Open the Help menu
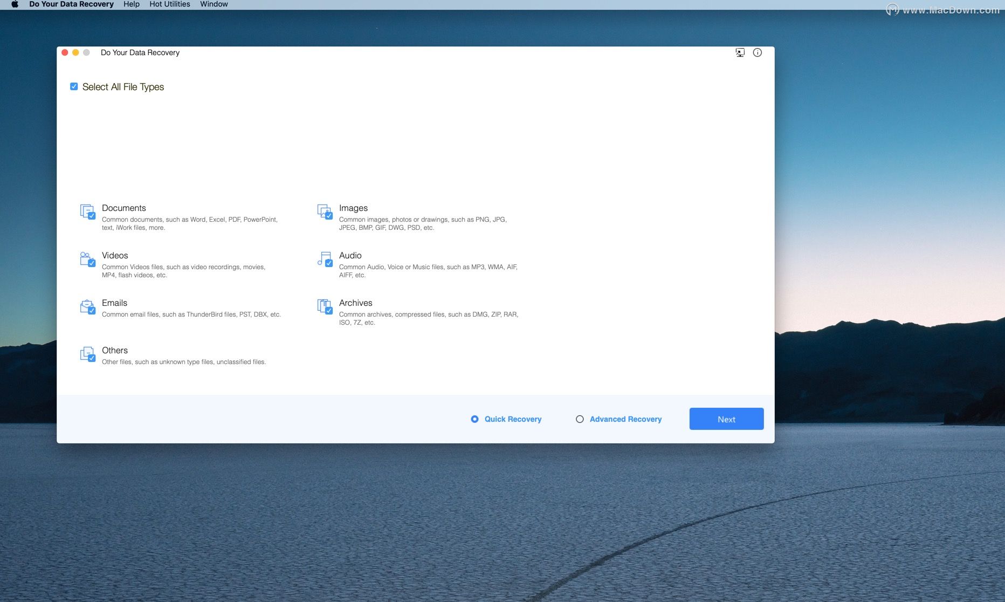Image resolution: width=1005 pixels, height=602 pixels. [x=132, y=4]
